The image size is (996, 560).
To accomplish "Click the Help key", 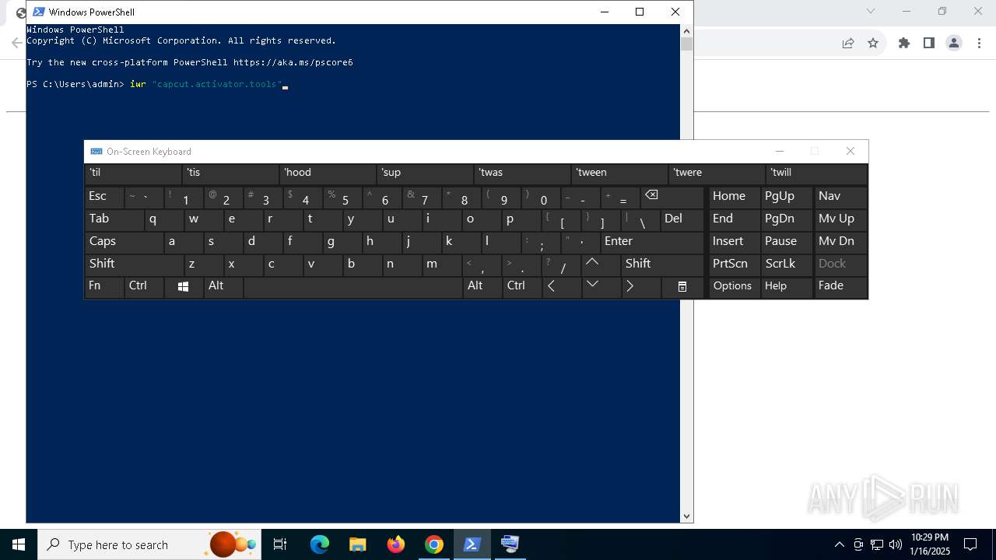I will [x=787, y=286].
